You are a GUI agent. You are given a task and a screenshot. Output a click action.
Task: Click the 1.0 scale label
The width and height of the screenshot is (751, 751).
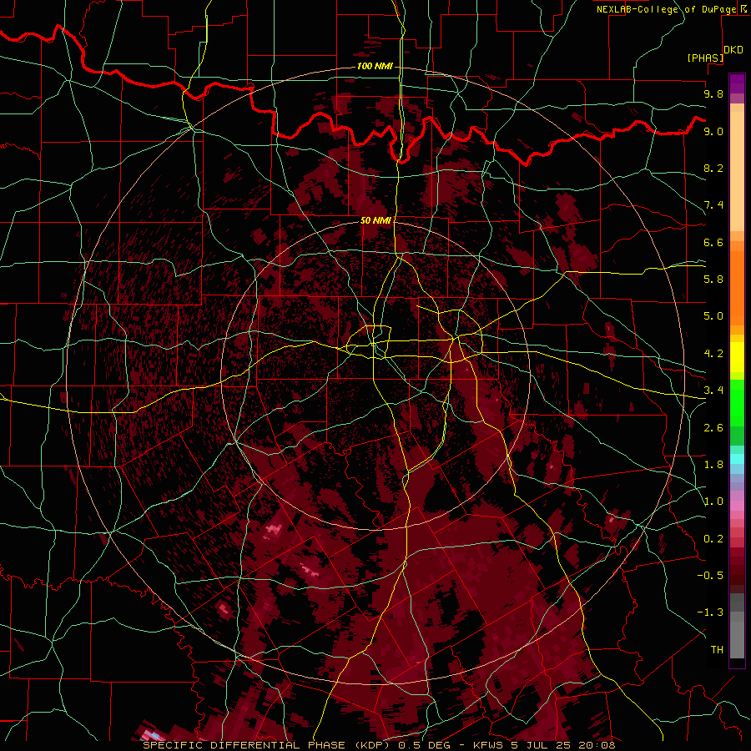713,502
